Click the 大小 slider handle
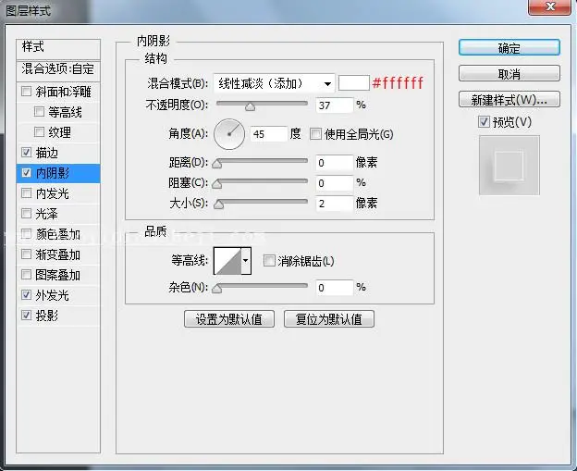This screenshot has width=577, height=471. (x=219, y=205)
